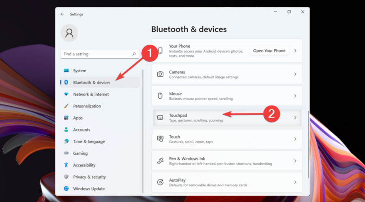Viewport: 365px width, 202px height.
Task: Click the AutoPlay settings title
Action: [x=177, y=180]
